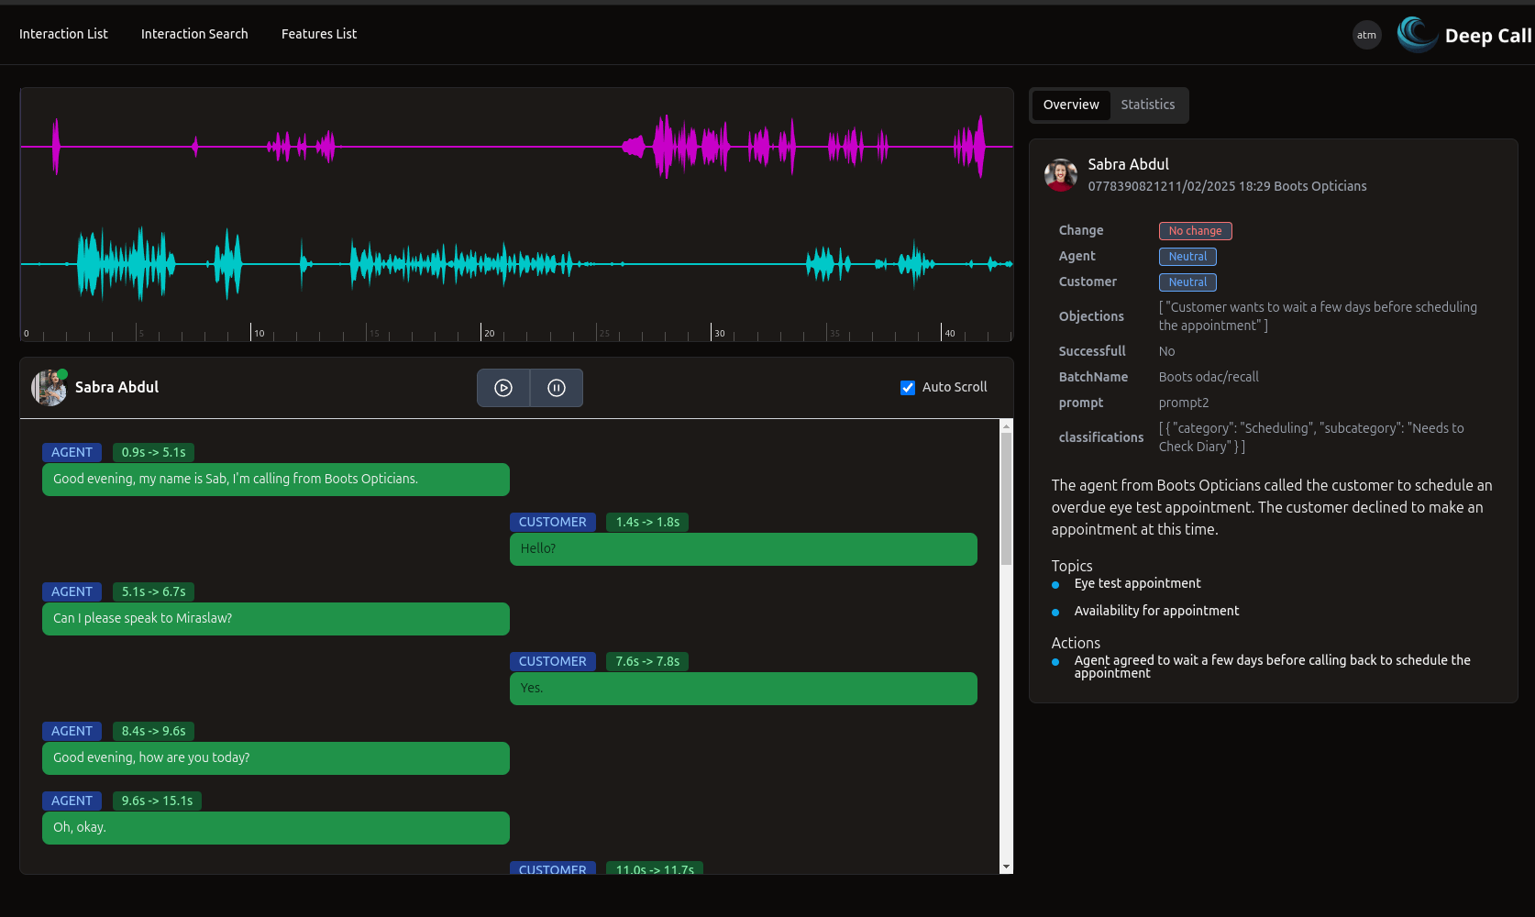Click the "Can I please speak to Miraslaw?" message

pyautogui.click(x=275, y=619)
